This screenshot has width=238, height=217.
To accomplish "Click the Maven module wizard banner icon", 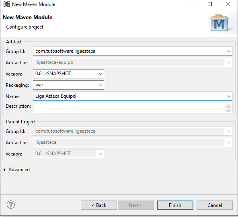I will click(x=220, y=23).
